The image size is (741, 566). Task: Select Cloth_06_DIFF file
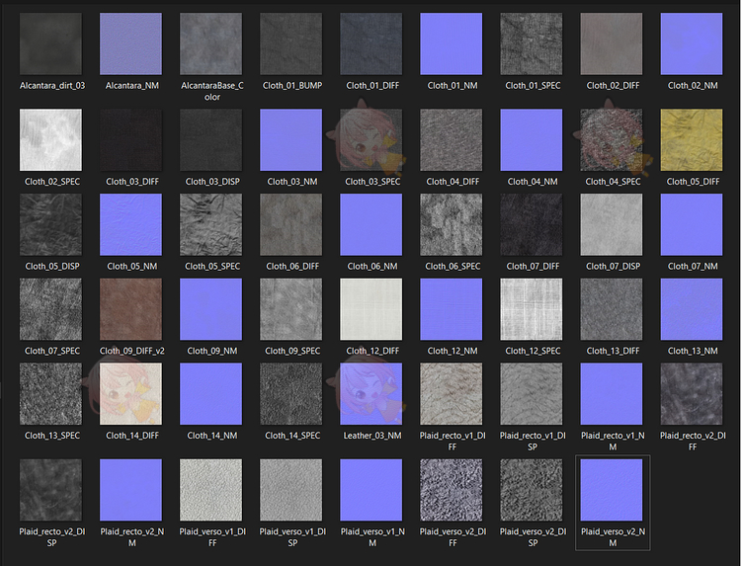291,224
